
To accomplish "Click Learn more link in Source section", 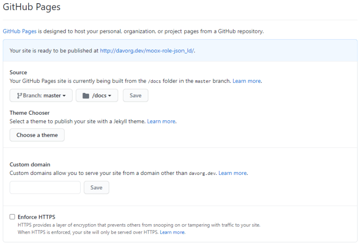I will (247, 81).
